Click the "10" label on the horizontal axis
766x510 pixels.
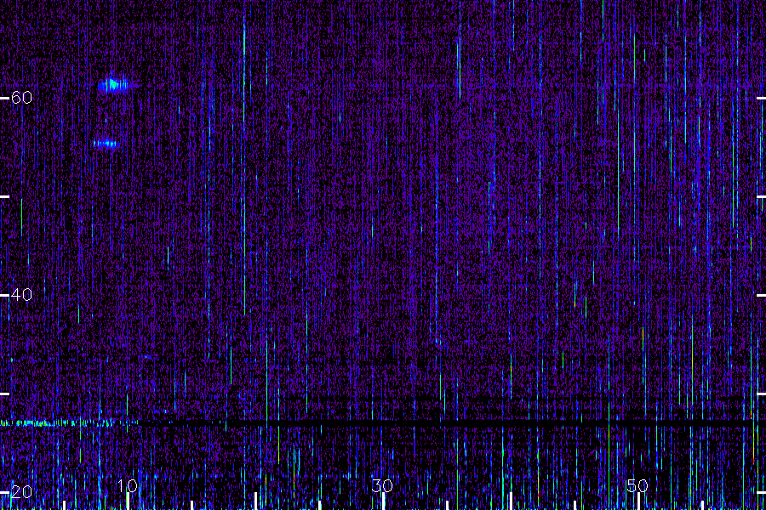tap(128, 485)
